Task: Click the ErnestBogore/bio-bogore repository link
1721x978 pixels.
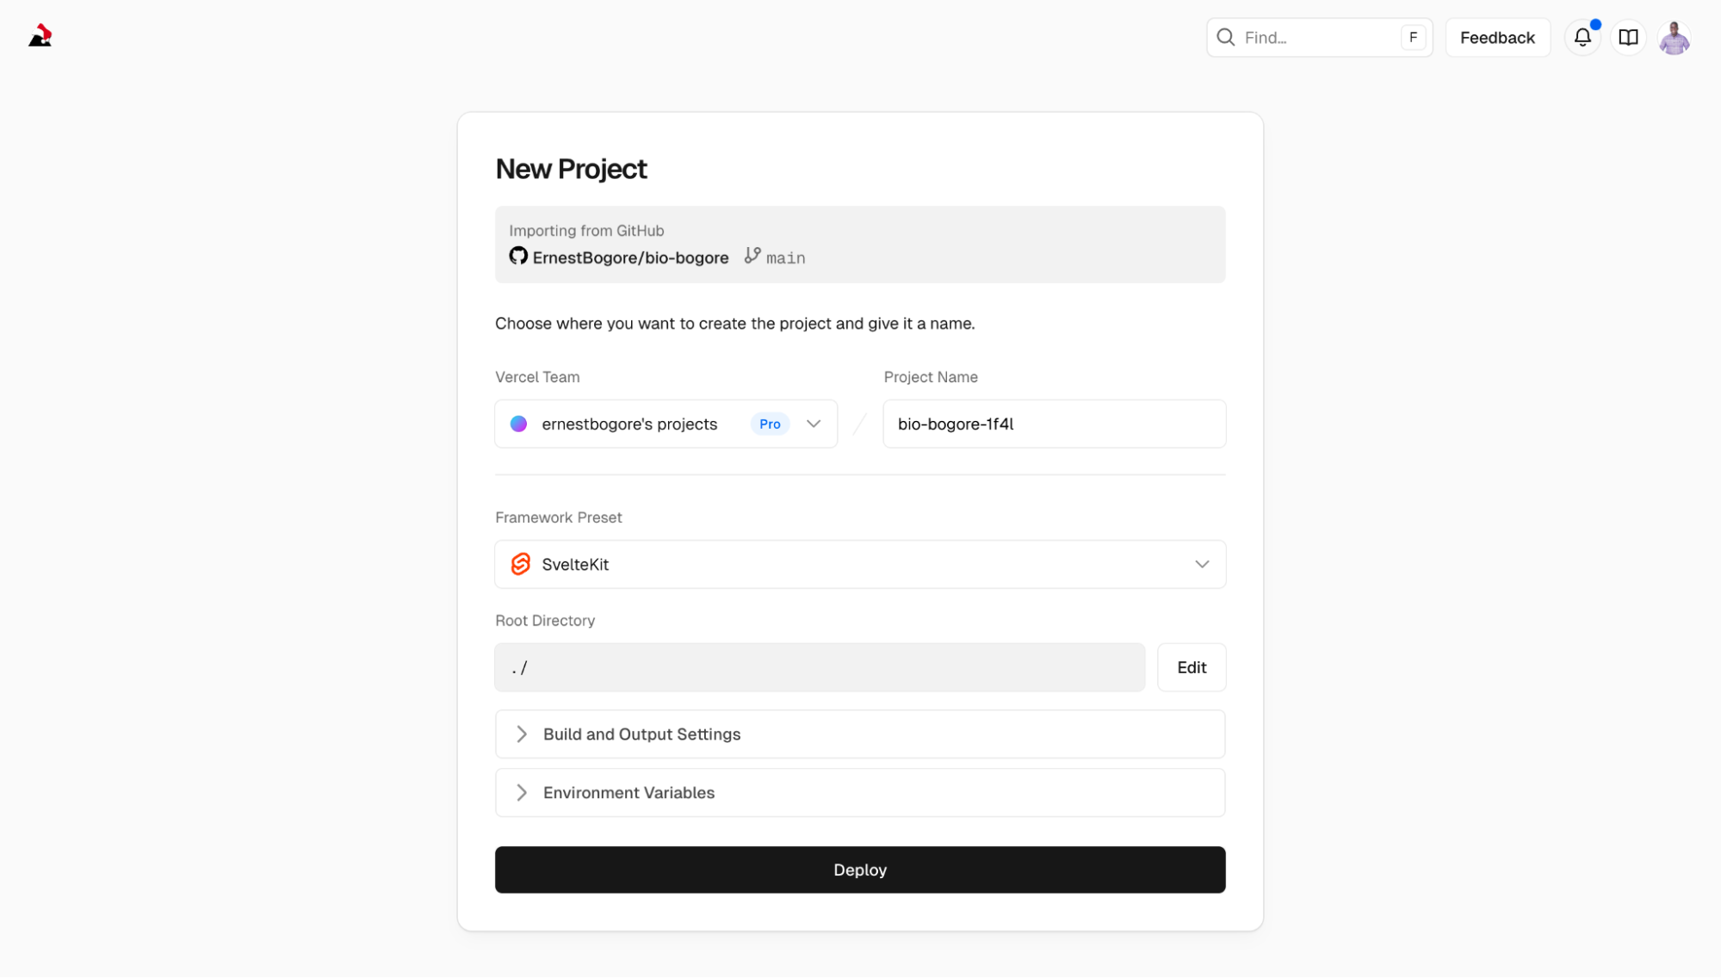Action: pos(630,257)
